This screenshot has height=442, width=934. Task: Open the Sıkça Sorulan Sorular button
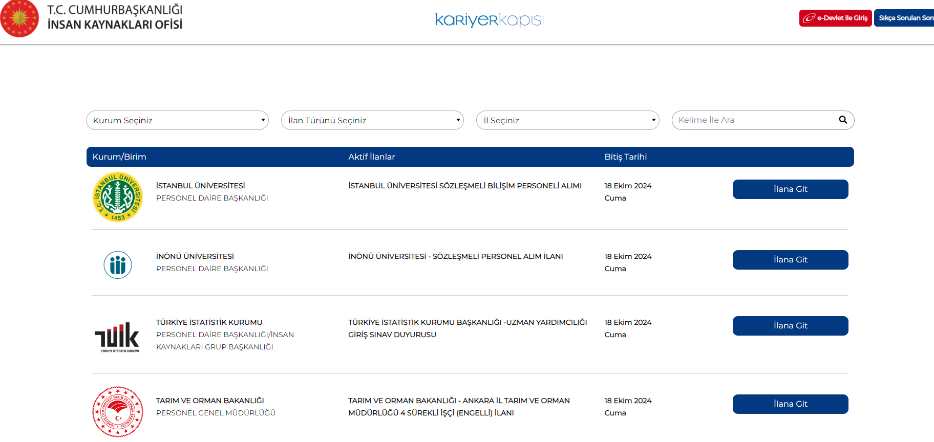click(904, 18)
